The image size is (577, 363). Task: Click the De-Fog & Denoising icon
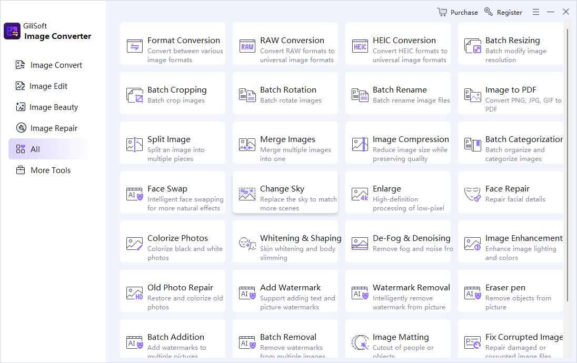point(360,244)
